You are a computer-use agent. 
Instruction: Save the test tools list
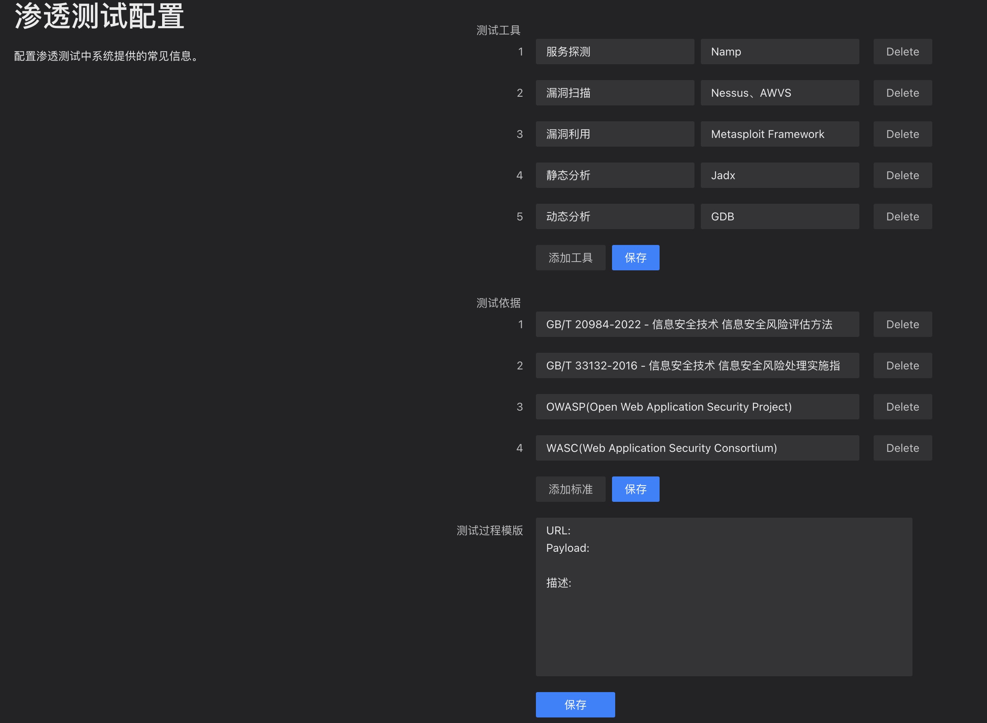point(635,258)
